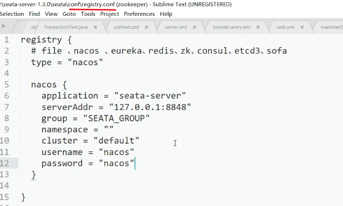Open the Help menu
The height and width of the screenshot is (206, 343).
tap(166, 14)
